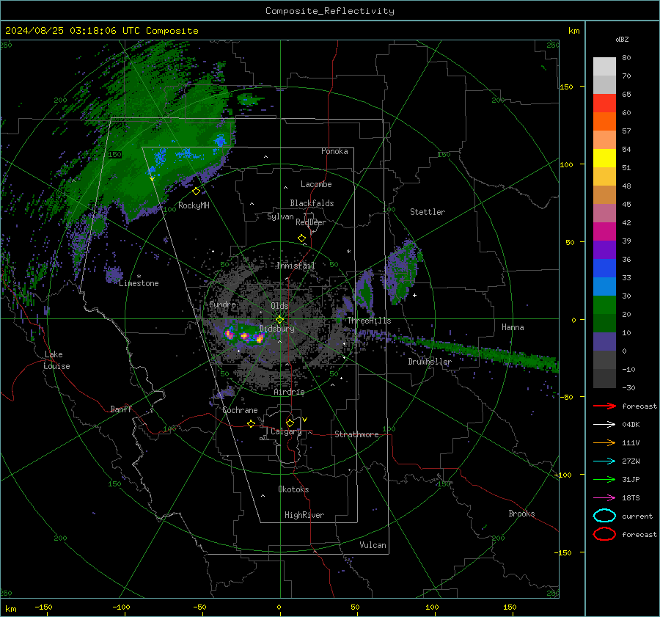Click the Didsbury label
This screenshot has height=617, width=660.
[277, 329]
